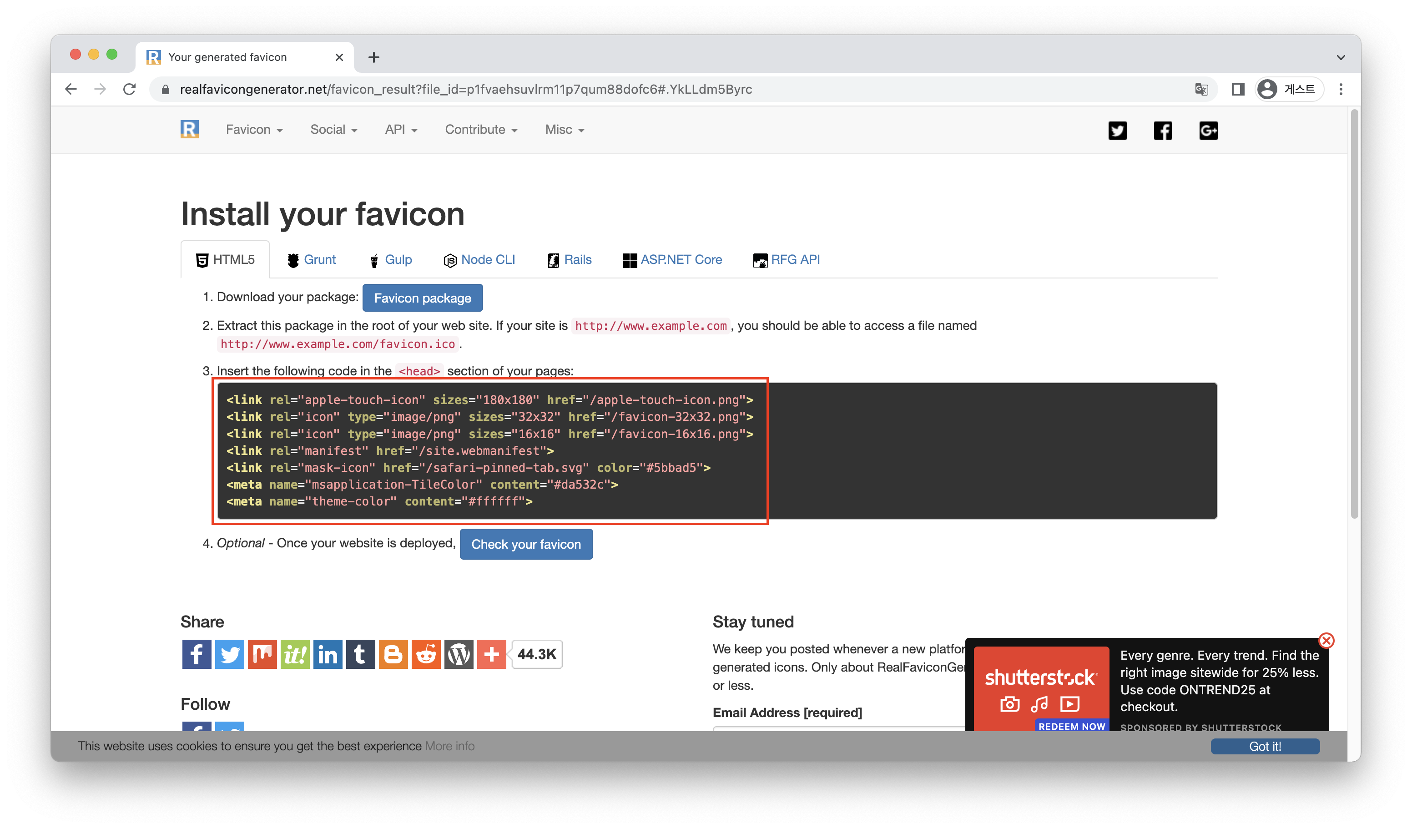Switch to the Gulp tab
This screenshot has width=1412, height=829.
click(391, 259)
